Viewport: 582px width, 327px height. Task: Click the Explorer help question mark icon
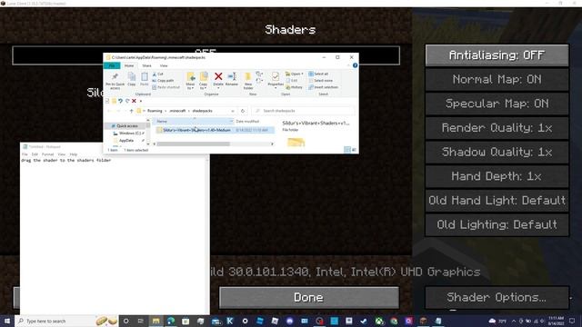point(355,65)
